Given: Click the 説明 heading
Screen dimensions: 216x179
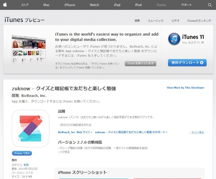Looking at the screenshot, I should (x=61, y=111).
